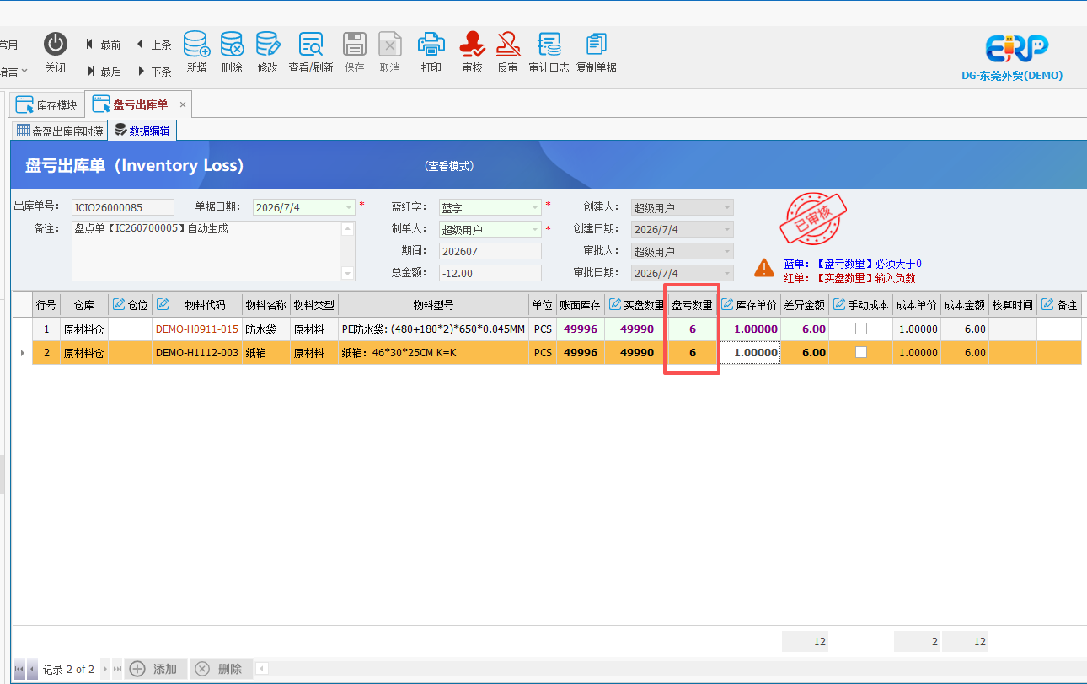
Task: Toggle 手动成本 checkbox in row 1
Action: click(861, 329)
